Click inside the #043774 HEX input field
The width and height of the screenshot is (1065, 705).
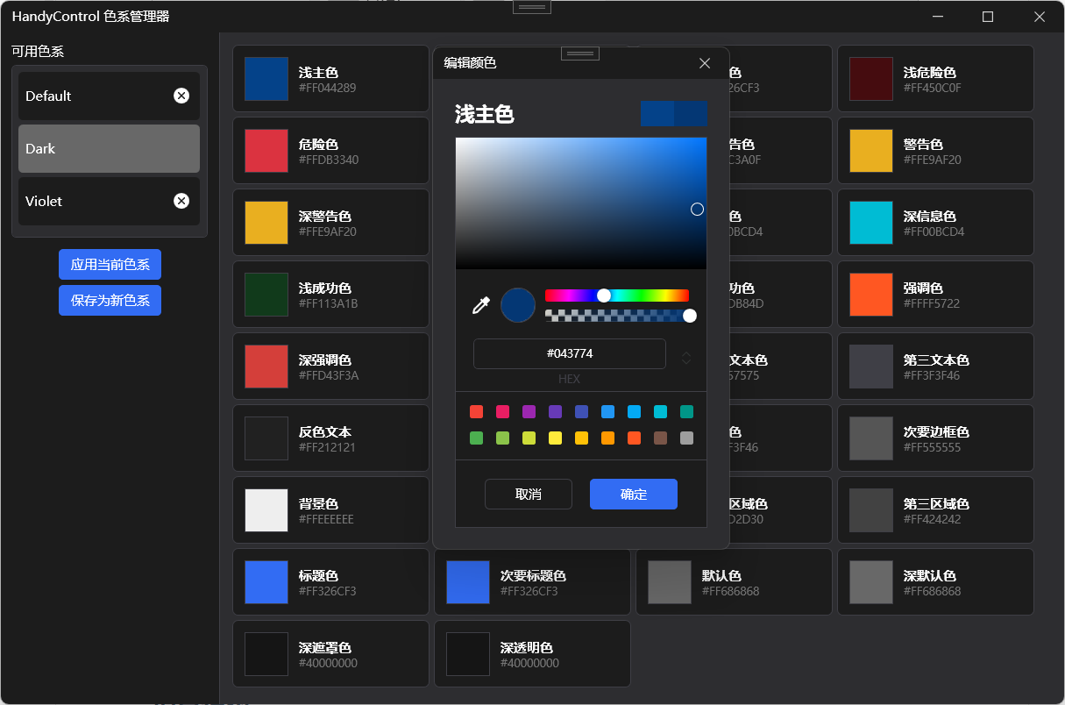coord(570,353)
